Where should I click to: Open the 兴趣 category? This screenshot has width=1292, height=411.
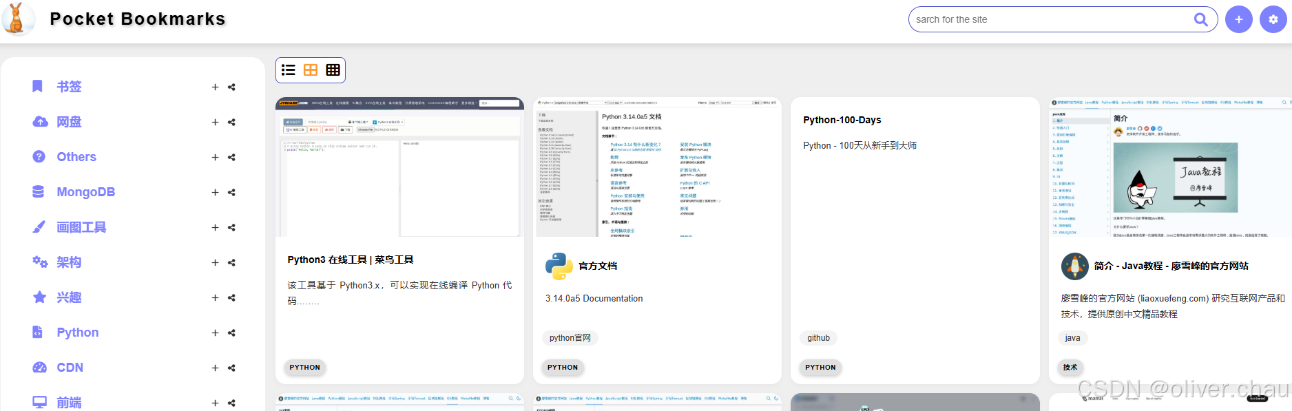(x=69, y=297)
